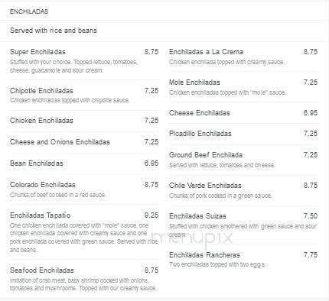Select the Super Enchiladas menu item
Image resolution: width=329 pixels, height=301 pixels.
coord(37,52)
